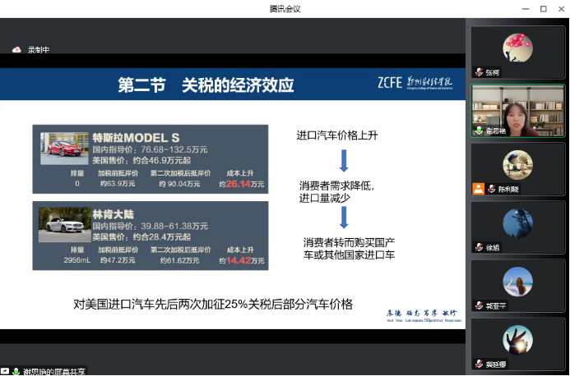Viewport: 570px width, 376px height.
Task: Click 谢思艳's active green microphone icon
Action: coord(479,130)
